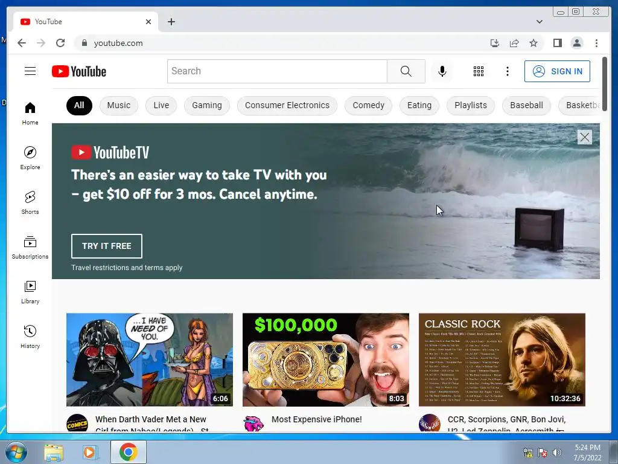Open the hamburger guide menu
618x464 pixels.
point(30,71)
